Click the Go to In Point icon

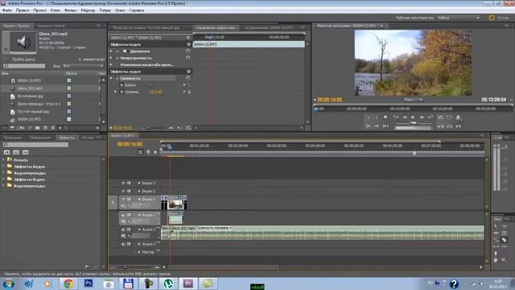[368, 126]
